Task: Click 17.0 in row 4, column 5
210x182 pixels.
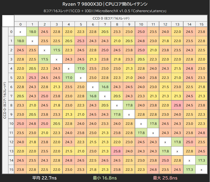Action: pyautogui.click(x=81, y=69)
